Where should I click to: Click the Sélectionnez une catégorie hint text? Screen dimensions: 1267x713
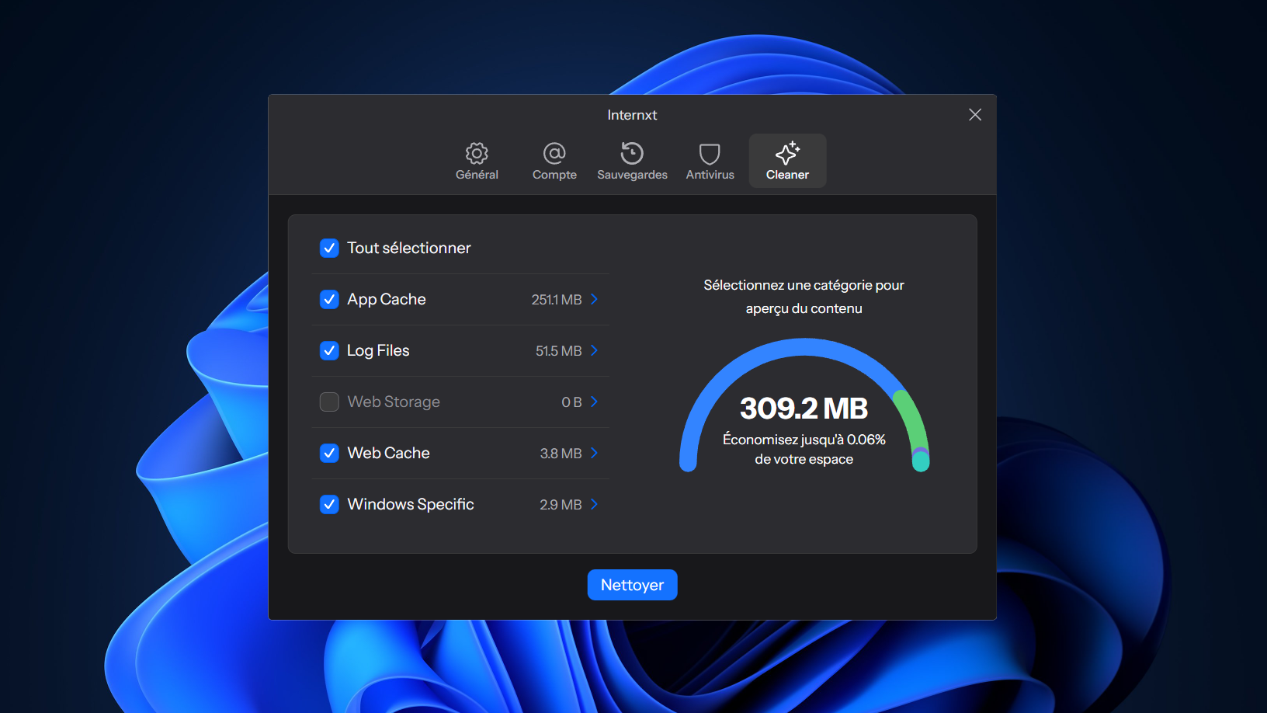[x=804, y=297]
